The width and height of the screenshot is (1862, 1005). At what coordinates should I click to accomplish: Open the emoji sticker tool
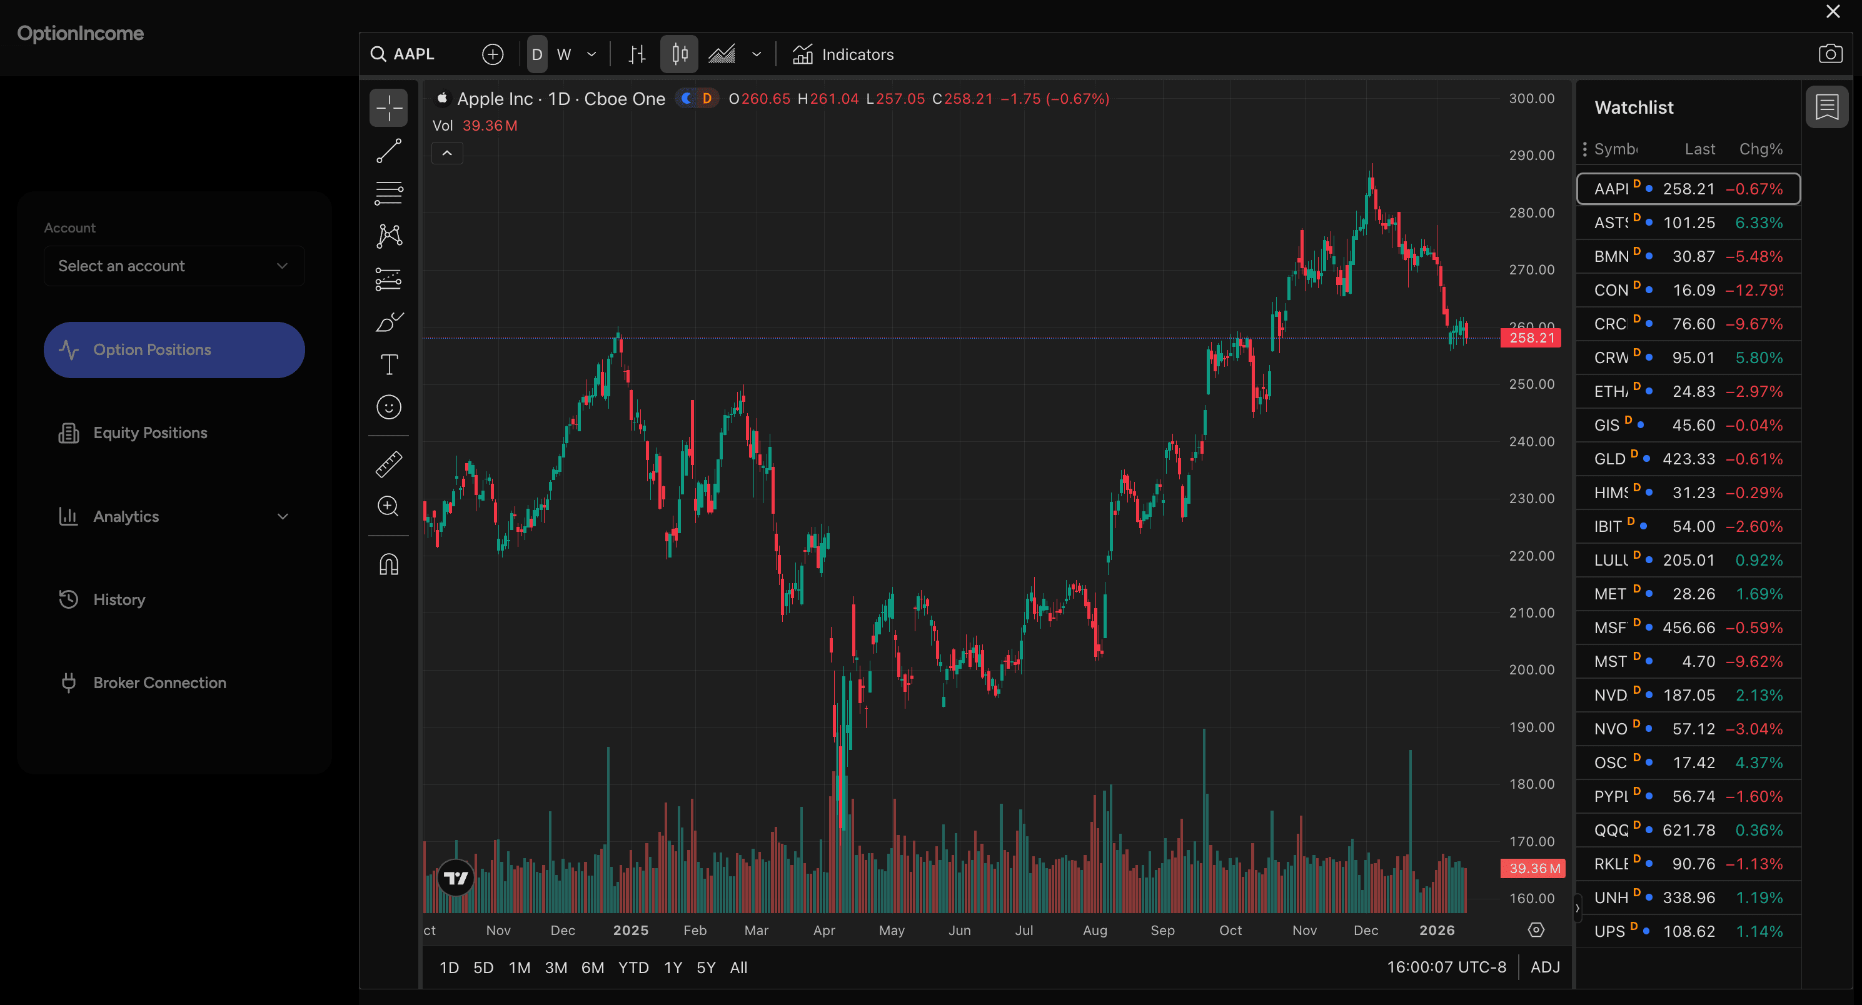pyautogui.click(x=389, y=407)
